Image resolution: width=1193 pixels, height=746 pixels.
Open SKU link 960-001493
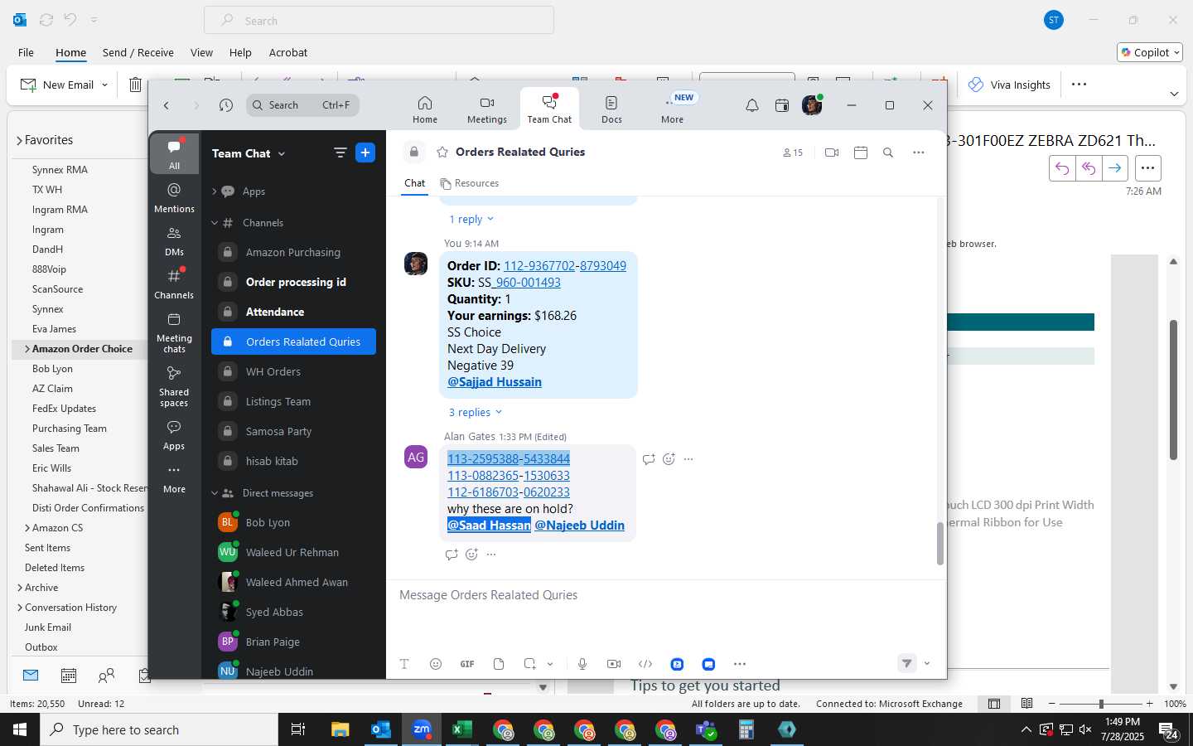(528, 283)
